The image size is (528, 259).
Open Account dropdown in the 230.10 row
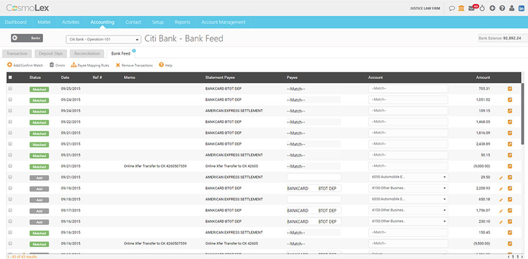[x=408, y=222]
